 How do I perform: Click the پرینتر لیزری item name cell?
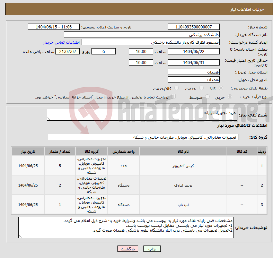pyautogui.click(x=183, y=185)
